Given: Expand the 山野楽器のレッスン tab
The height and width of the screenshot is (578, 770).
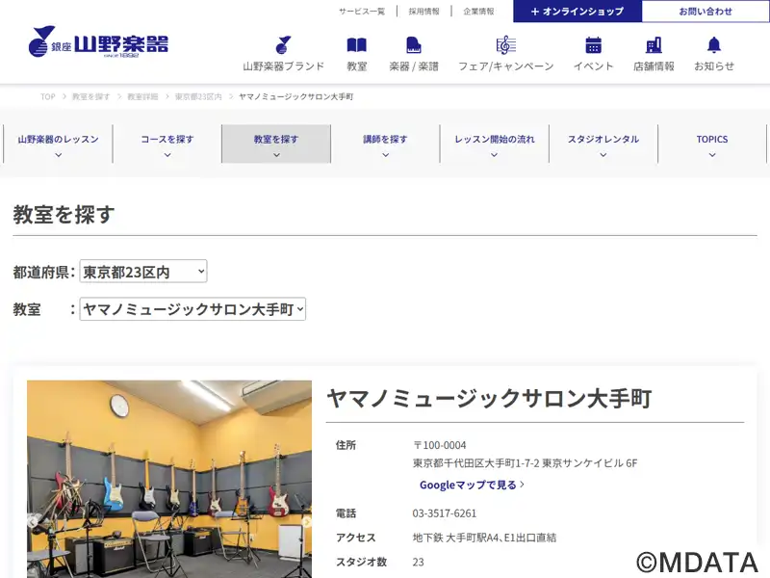Looking at the screenshot, I should point(59,144).
